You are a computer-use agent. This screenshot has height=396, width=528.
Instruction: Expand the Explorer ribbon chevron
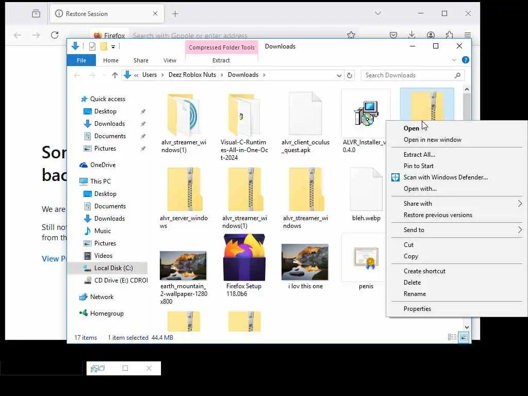454,60
